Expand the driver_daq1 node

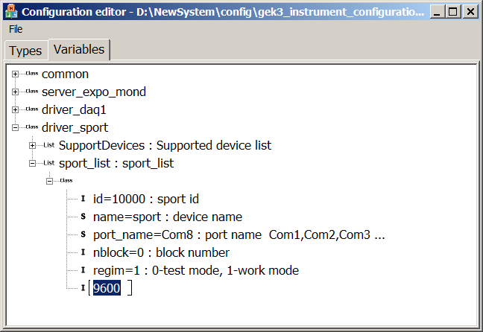coord(15,110)
